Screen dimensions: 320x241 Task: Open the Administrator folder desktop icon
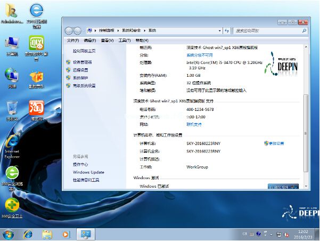12,13
